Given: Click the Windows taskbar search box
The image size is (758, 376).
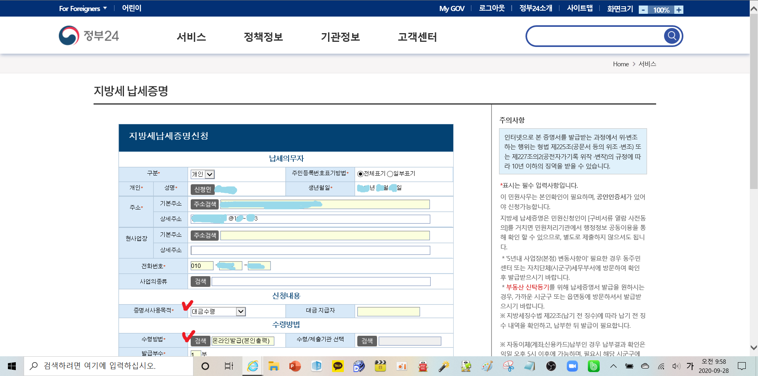Looking at the screenshot, I should (x=109, y=366).
